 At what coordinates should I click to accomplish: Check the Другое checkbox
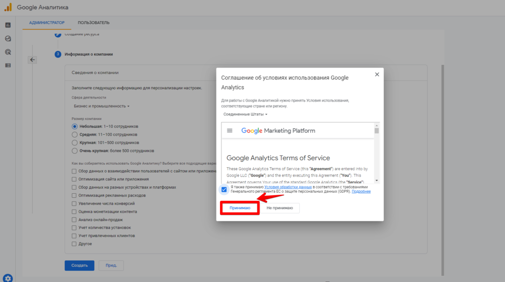tap(74, 244)
